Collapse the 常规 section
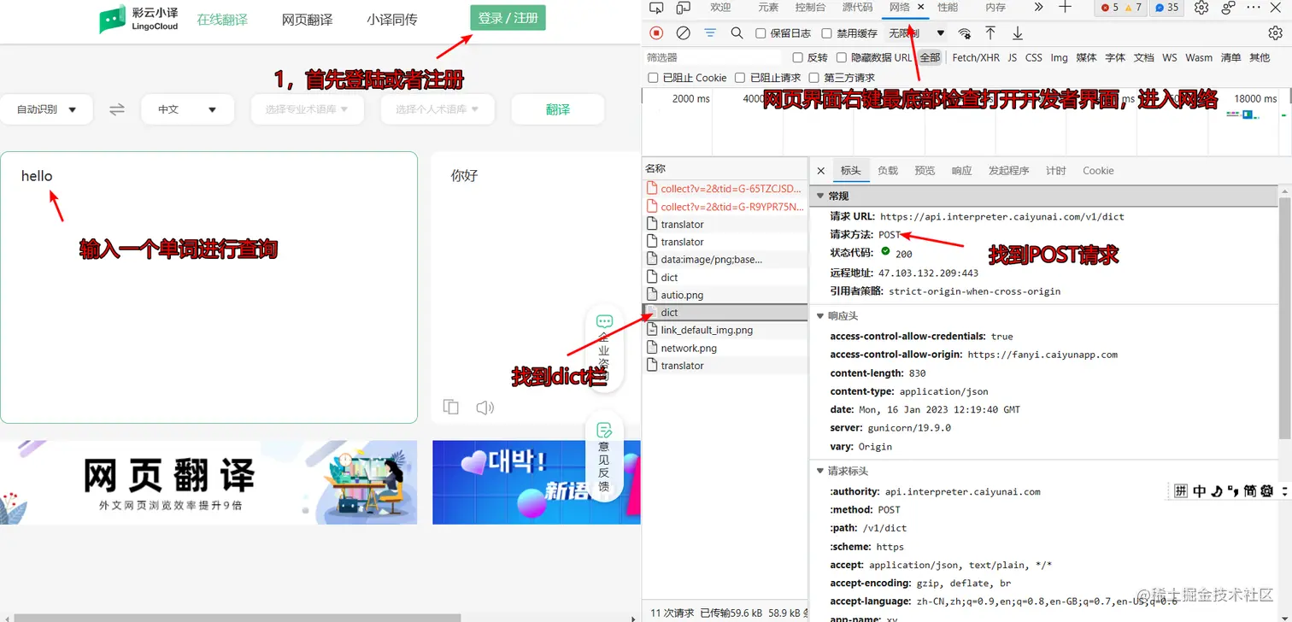This screenshot has height=622, width=1292. pos(821,197)
